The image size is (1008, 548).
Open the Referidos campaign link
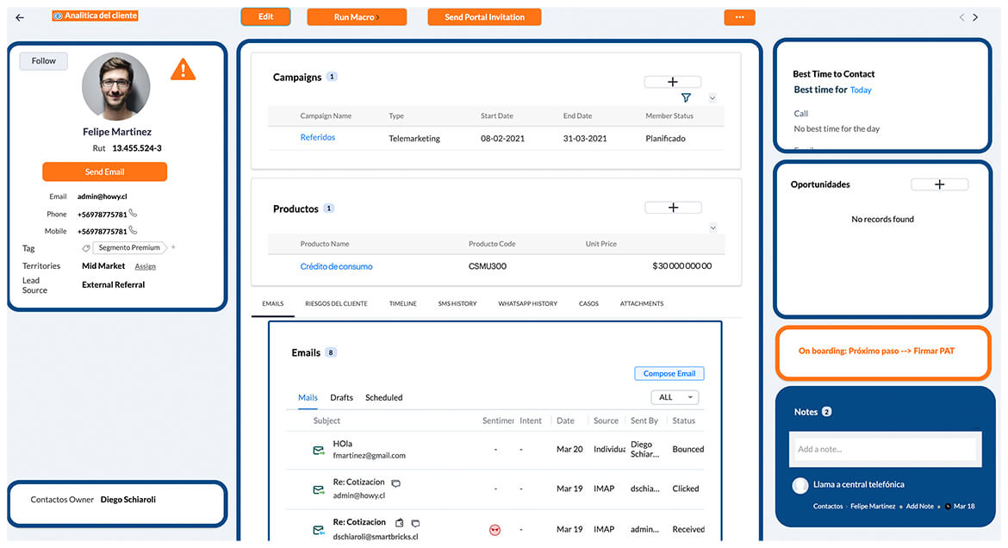click(318, 138)
